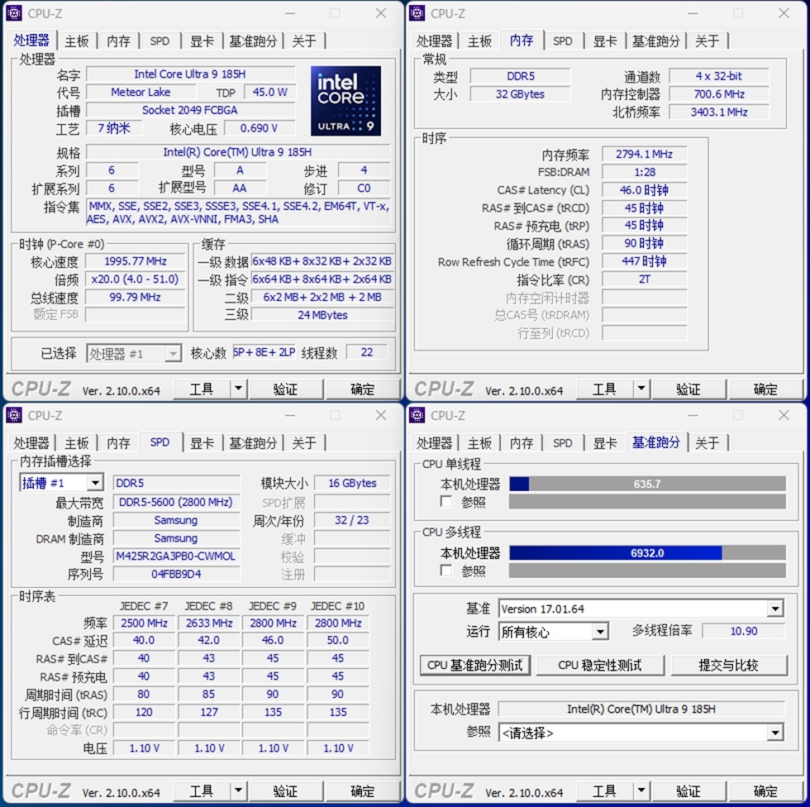Click 验证 in processor window
Viewport: 810px width, 807px height.
pos(285,389)
